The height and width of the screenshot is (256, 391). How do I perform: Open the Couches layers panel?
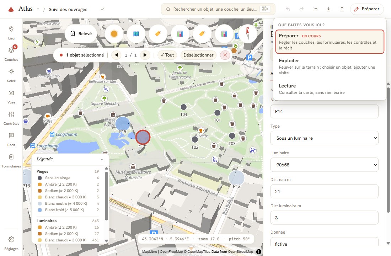pyautogui.click(x=11, y=54)
